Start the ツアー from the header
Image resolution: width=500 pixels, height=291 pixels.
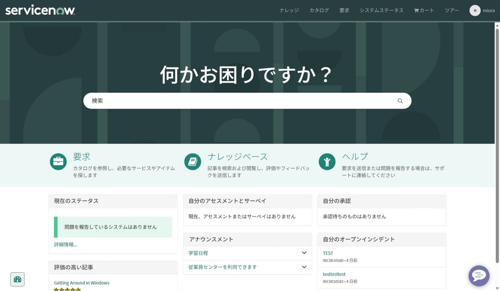pyautogui.click(x=452, y=11)
